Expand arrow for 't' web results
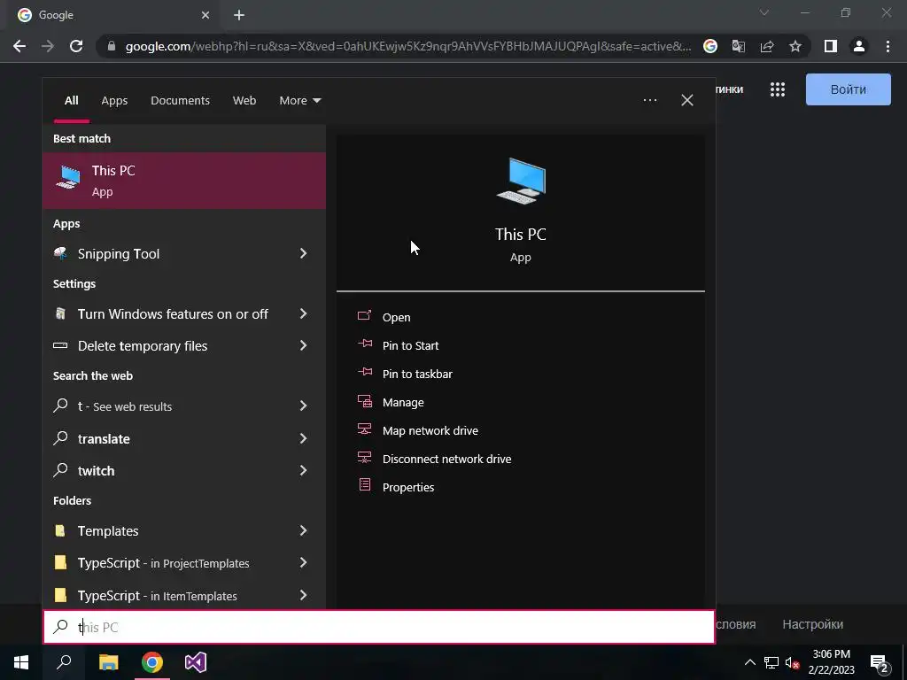 [303, 406]
